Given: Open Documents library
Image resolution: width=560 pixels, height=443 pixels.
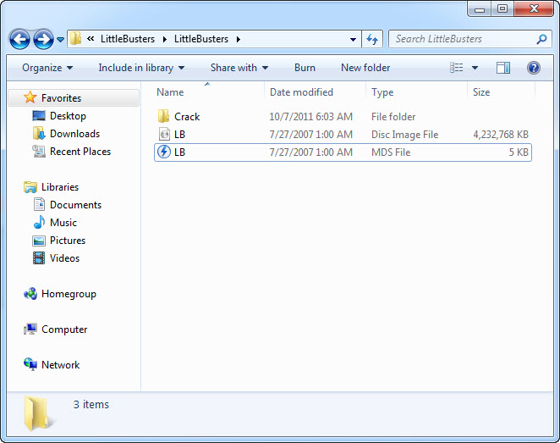Looking at the screenshot, I should [x=76, y=205].
